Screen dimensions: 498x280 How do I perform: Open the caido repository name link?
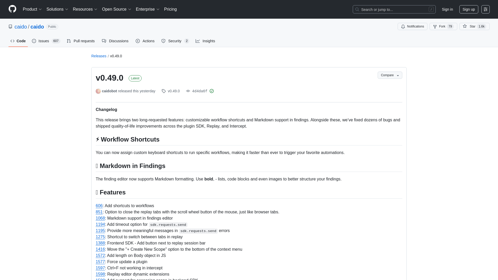(37, 27)
